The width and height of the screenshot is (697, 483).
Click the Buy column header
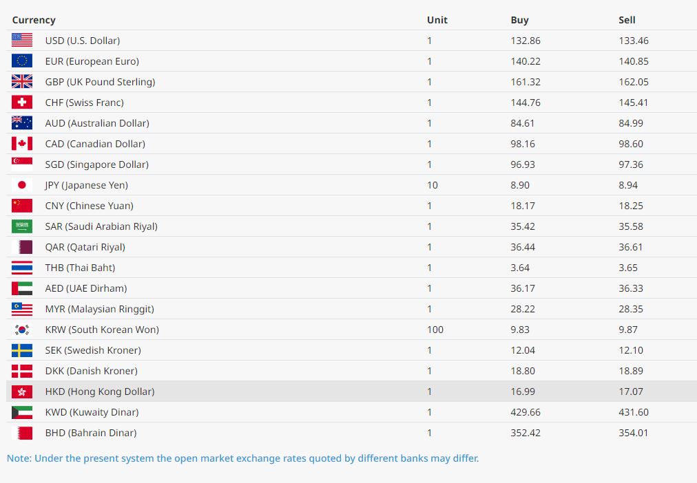tap(519, 20)
